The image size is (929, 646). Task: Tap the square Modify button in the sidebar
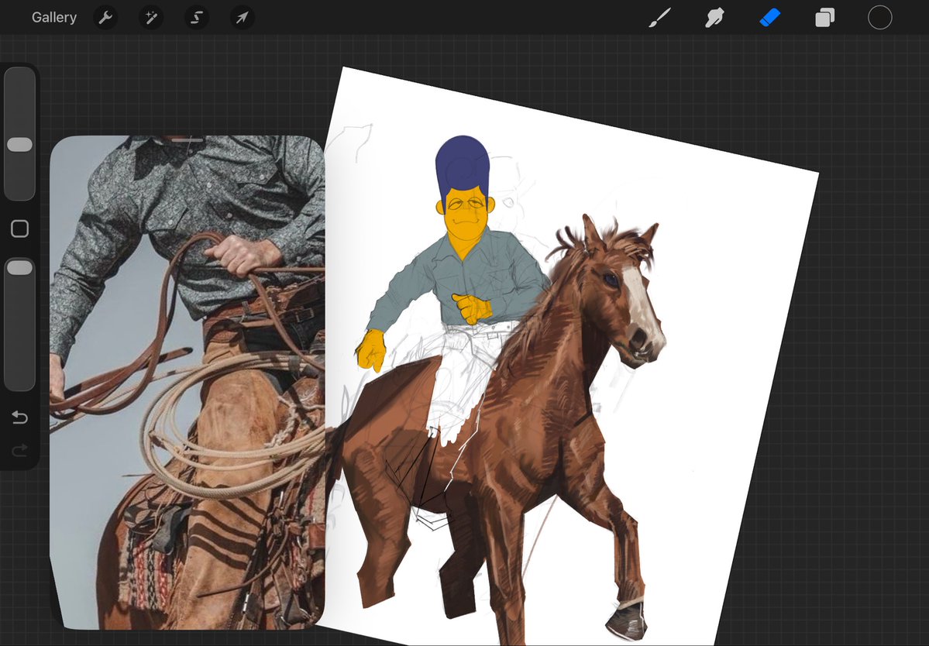coord(19,229)
